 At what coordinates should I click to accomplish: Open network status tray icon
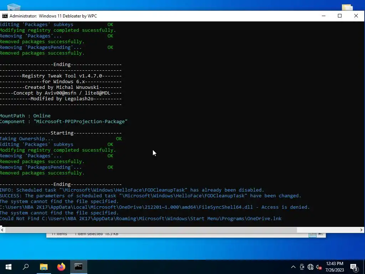pyautogui.click(x=310, y=267)
